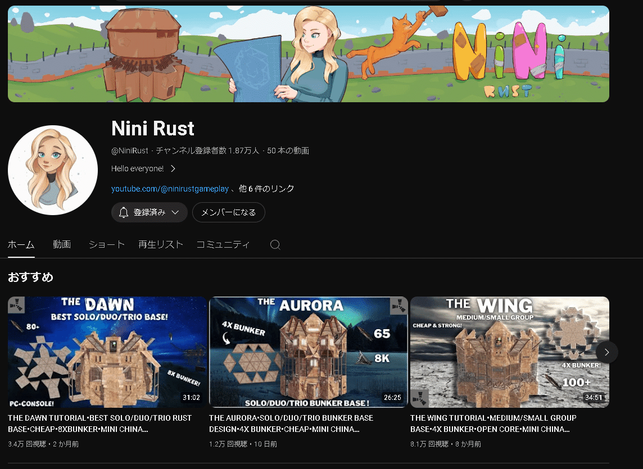This screenshot has width=643, height=469.
Task: Click the Nini Rust channel name
Action: [152, 129]
